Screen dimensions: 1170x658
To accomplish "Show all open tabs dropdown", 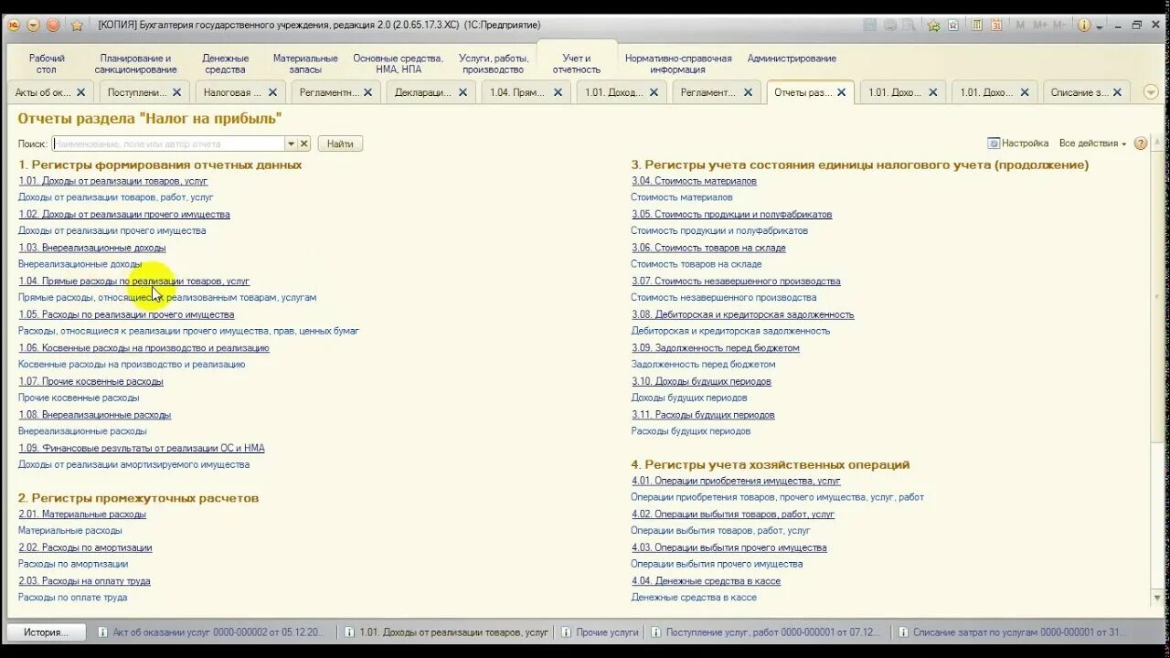I will tap(1151, 92).
